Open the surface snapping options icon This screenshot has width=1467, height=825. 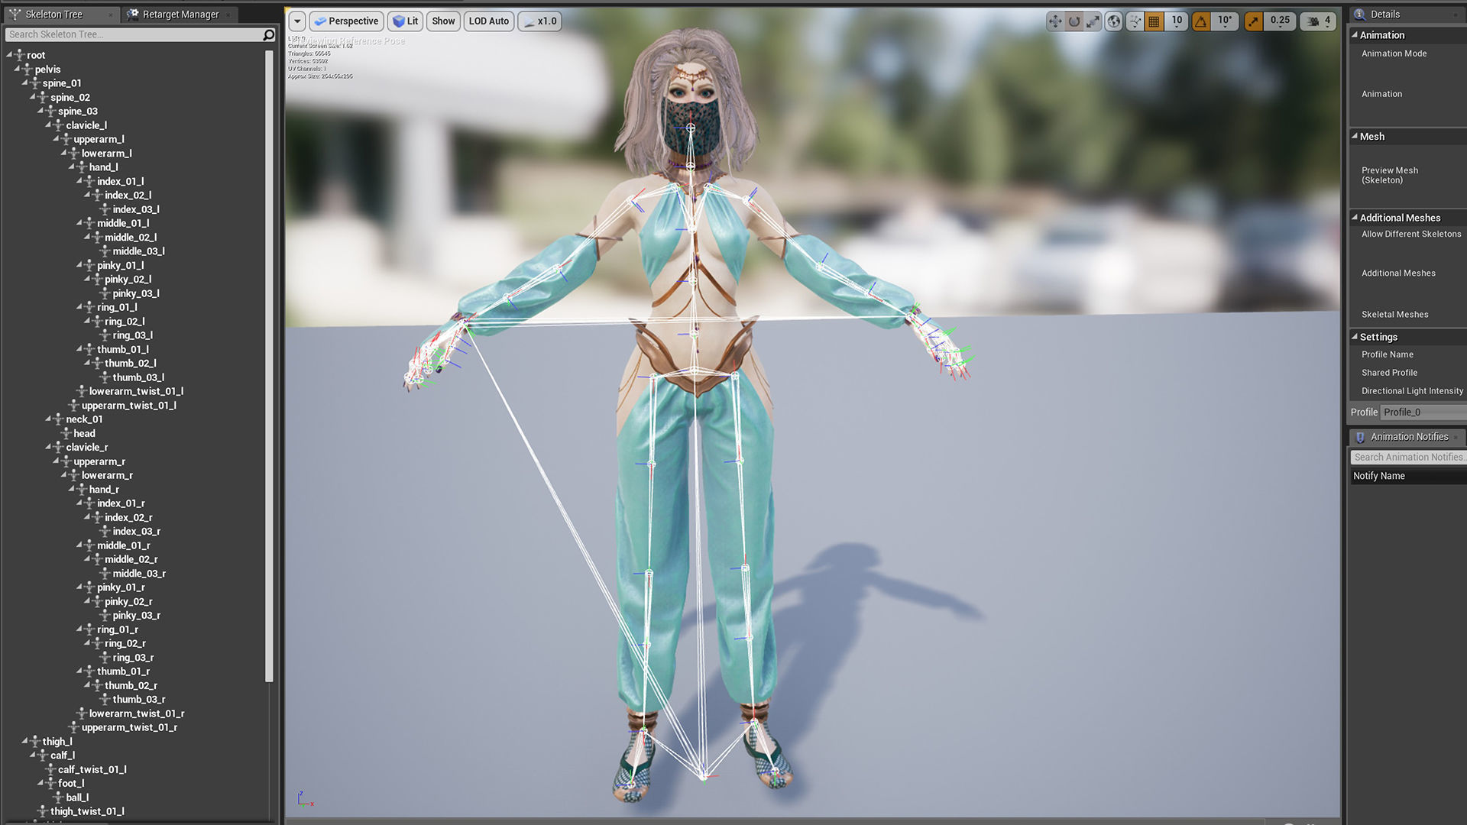tap(1135, 21)
